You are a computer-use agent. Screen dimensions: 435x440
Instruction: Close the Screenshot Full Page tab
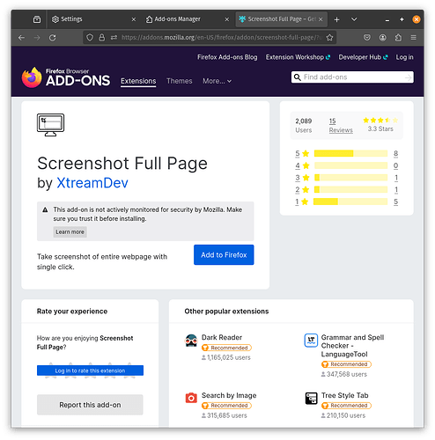click(x=321, y=19)
